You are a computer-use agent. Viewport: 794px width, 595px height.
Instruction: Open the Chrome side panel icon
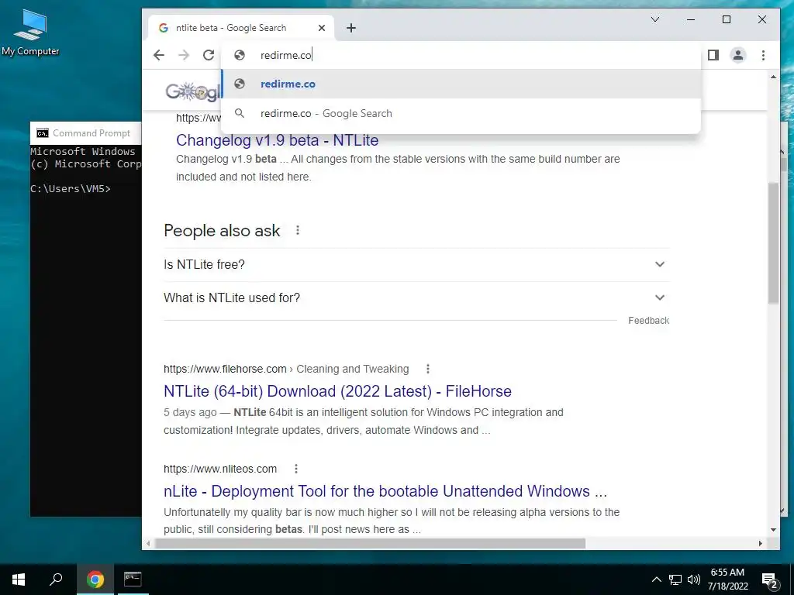(713, 55)
